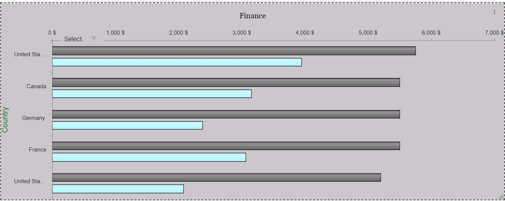This screenshot has width=505, height=201.
Task: Click Canada's light blue bar
Action: coord(152,94)
